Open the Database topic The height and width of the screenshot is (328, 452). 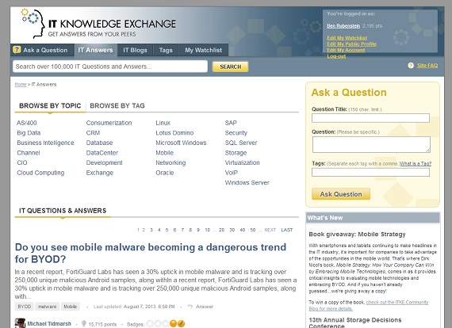tap(99, 143)
